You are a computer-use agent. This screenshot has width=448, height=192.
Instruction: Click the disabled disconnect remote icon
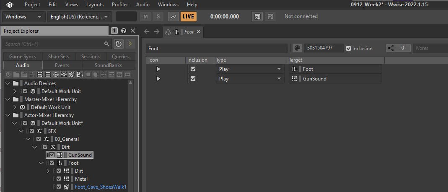[x=270, y=17]
